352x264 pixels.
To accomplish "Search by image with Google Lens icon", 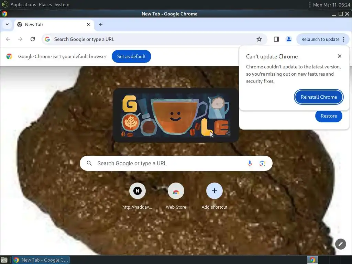I will coord(262,163).
